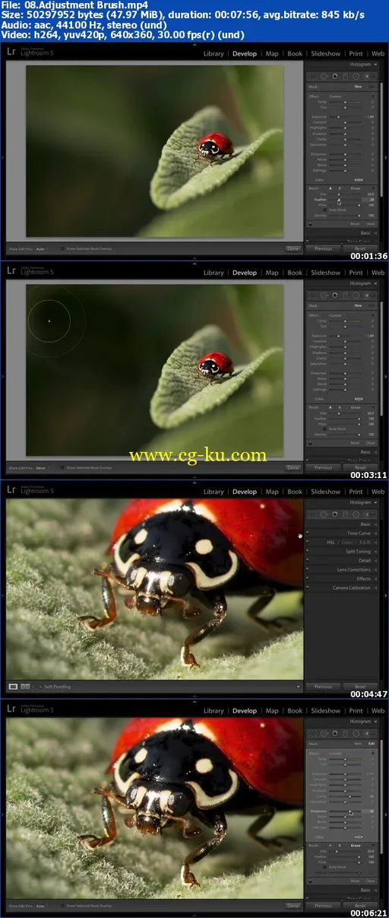Click Reset button beside Previous in 00:04:47 frame

point(360,687)
